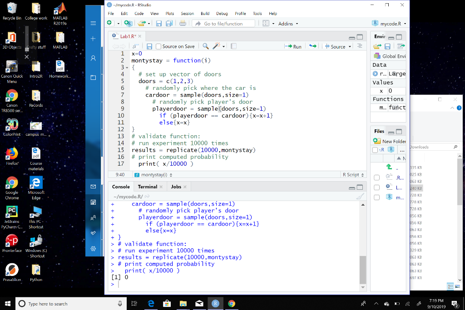This screenshot has width=465, height=310.
Task: Click the Save All icon in the main toolbar
Action: (x=169, y=23)
